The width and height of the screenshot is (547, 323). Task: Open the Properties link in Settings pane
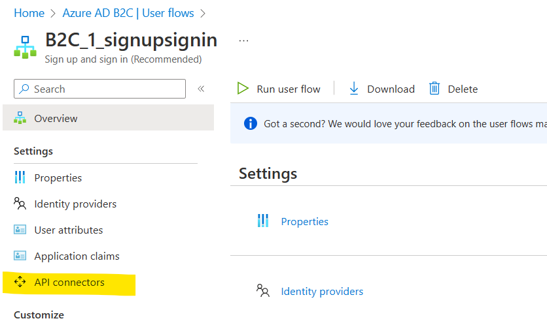304,222
